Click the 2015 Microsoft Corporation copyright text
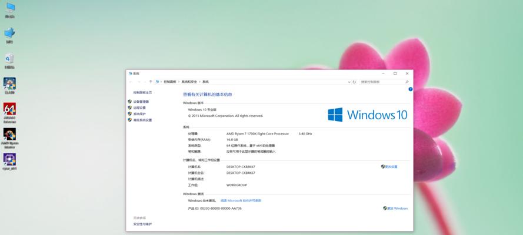The width and height of the screenshot is (523, 235). pos(225,116)
